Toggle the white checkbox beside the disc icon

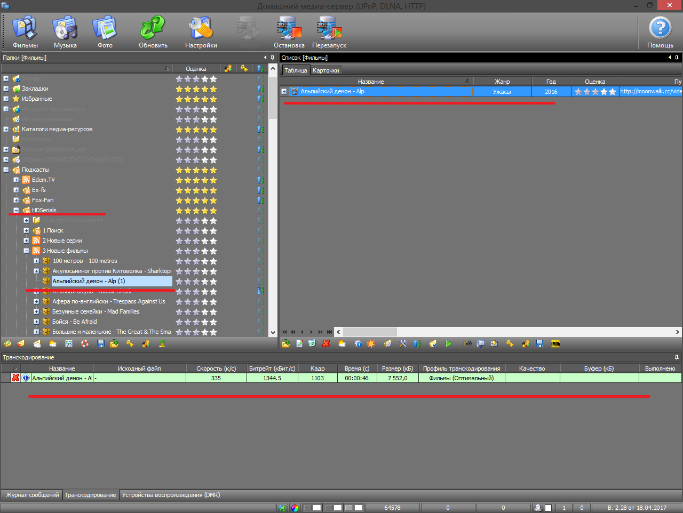point(548,508)
